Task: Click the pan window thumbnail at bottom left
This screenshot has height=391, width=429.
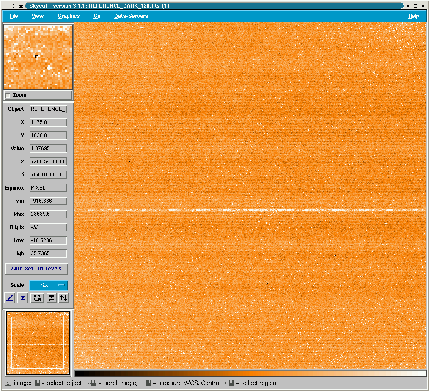Action: pos(38,343)
